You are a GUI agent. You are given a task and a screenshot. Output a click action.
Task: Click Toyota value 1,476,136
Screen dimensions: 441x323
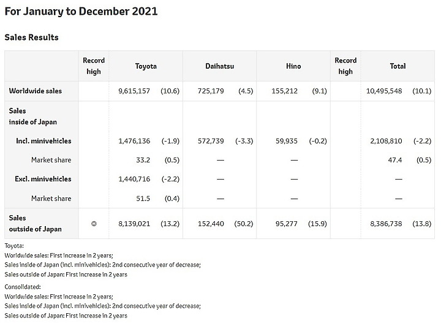click(x=134, y=141)
